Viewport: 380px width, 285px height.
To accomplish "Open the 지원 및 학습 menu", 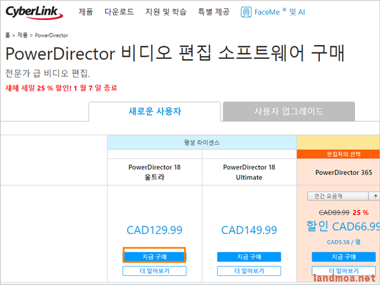I will tap(166, 12).
